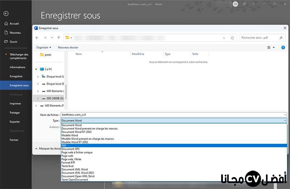Click the folder icon in address bar
The height and width of the screenshot is (189, 290).
point(67,38)
